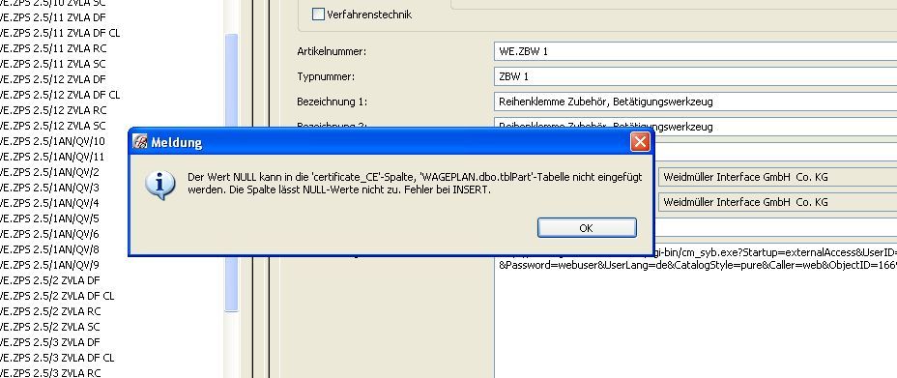Click the Artikelnummer field WE.ZBW 1
Viewport: 897px width, 378px height.
coord(695,51)
